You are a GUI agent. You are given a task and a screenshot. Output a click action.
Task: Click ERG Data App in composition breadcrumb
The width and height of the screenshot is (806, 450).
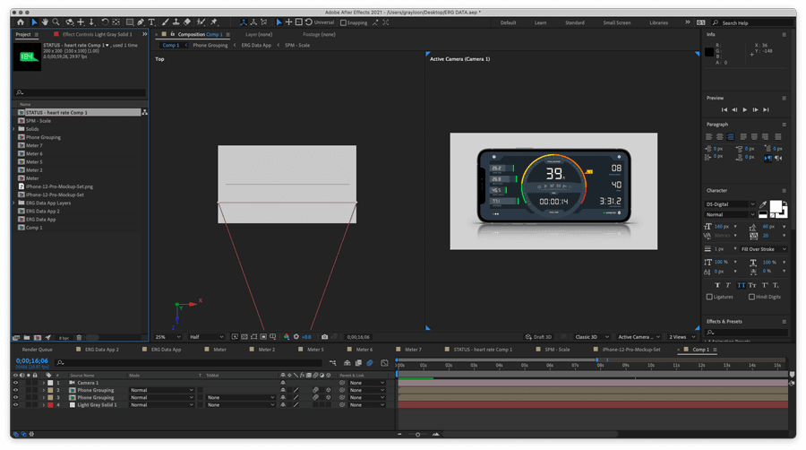tap(256, 45)
